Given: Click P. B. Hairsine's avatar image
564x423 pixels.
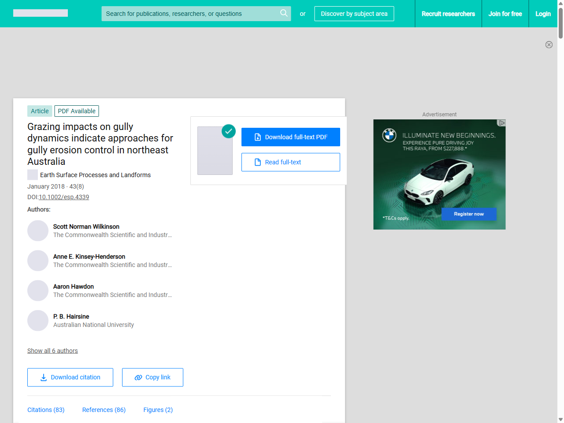Looking at the screenshot, I should pos(38,321).
